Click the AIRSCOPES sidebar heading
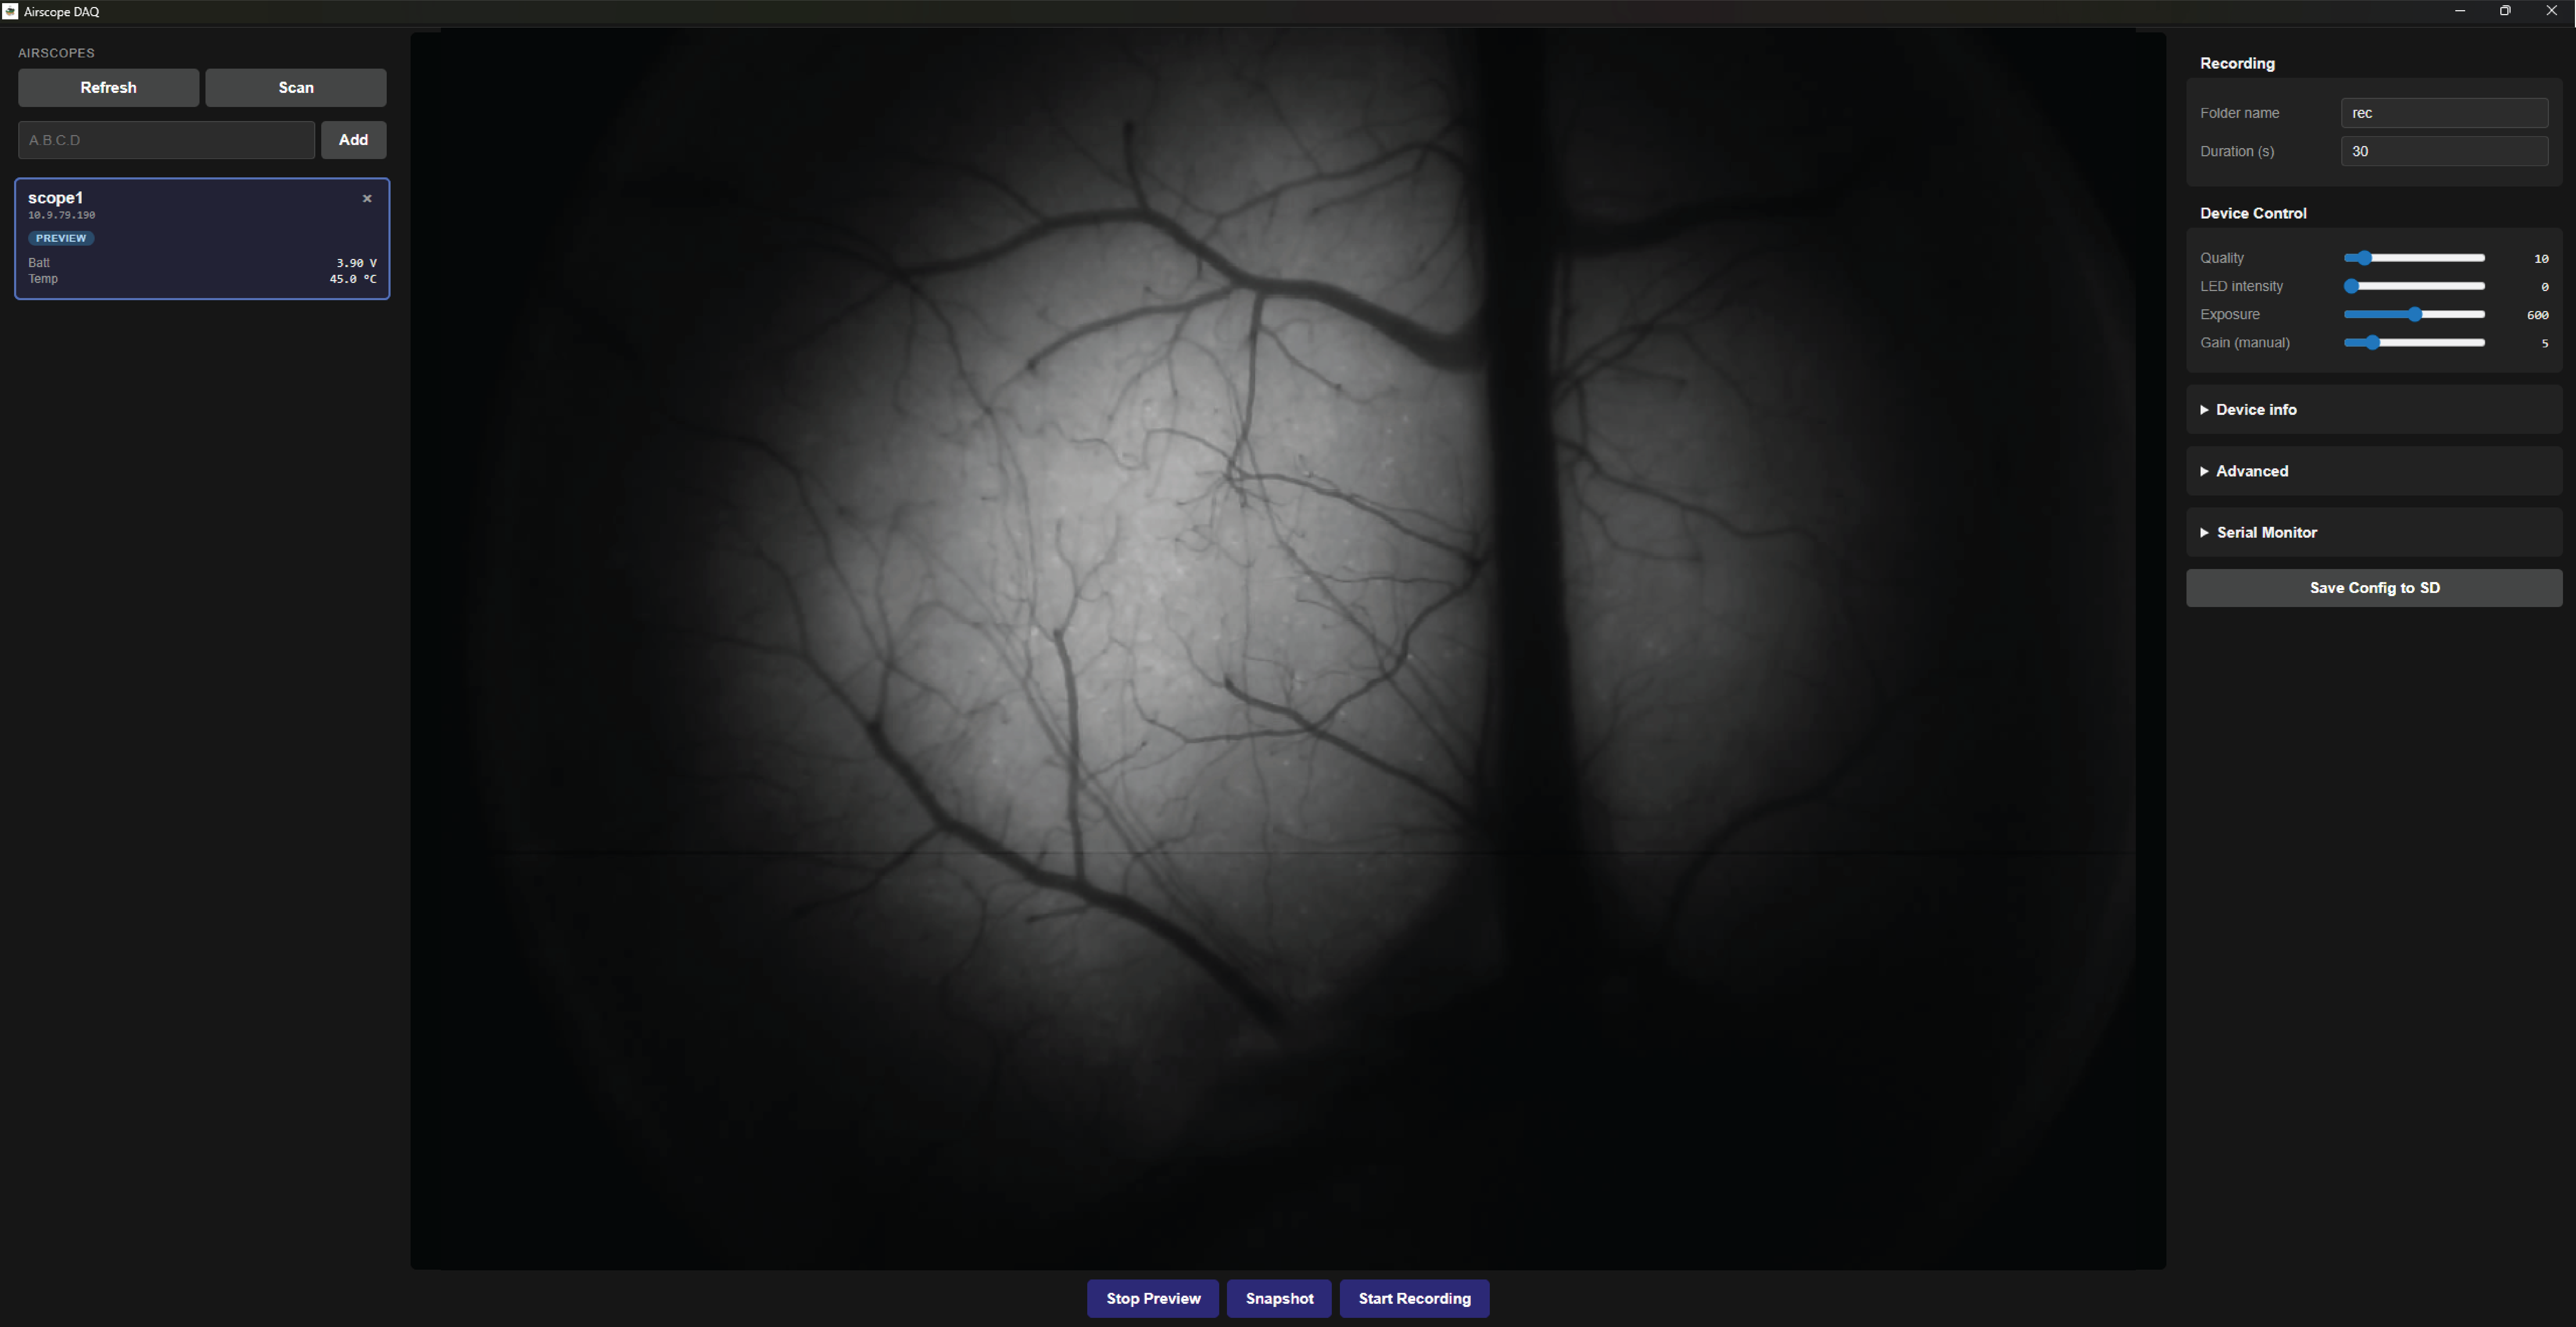This screenshot has width=2576, height=1327. [56, 53]
